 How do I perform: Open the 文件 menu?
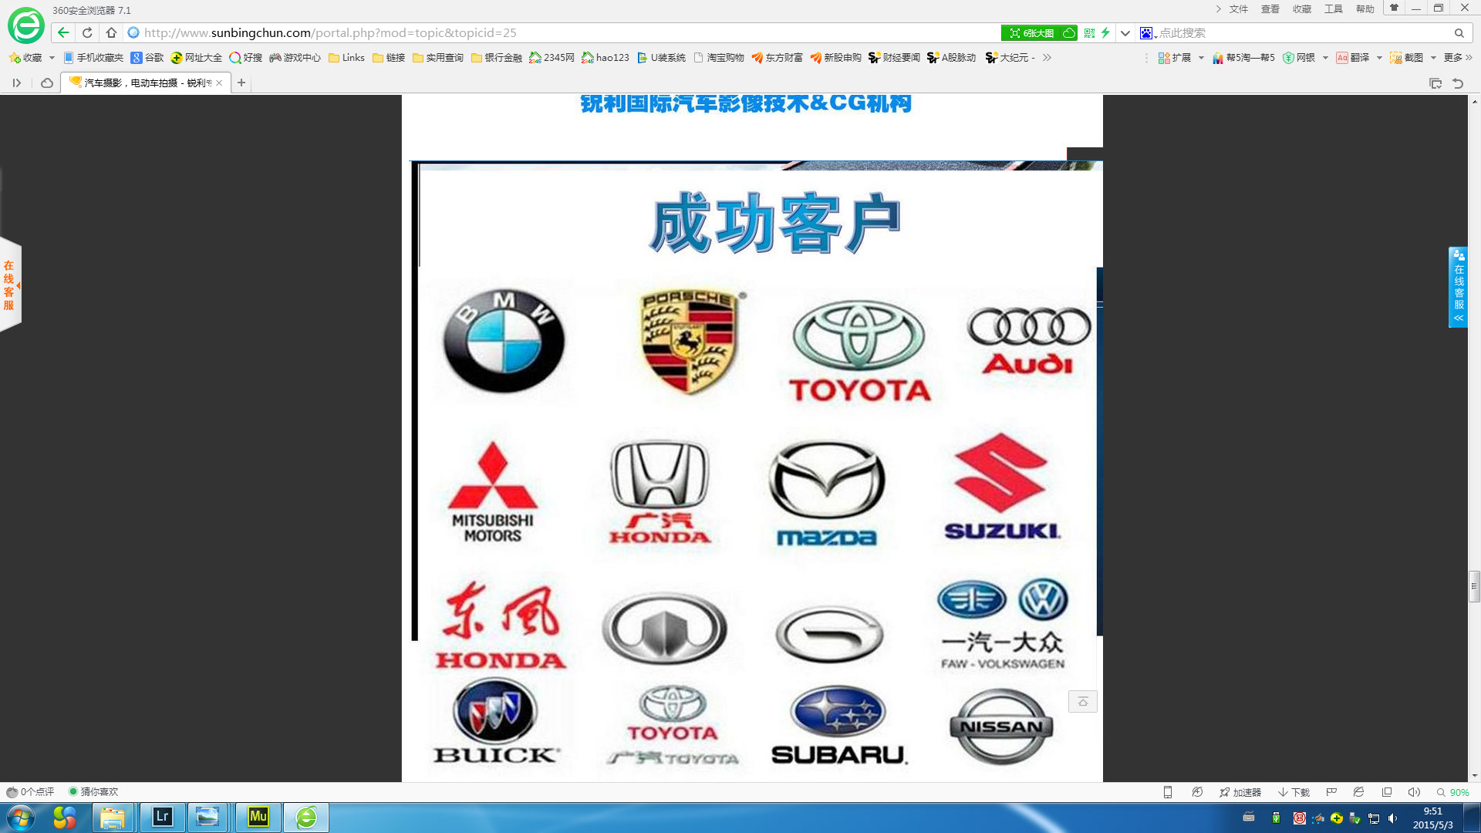click(1239, 9)
